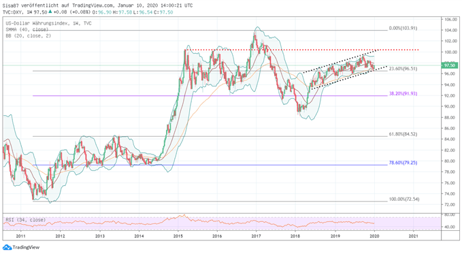462x254 pixels.
Task: Select the 100.00%(72.54) Fibonacci label
Action: click(x=404, y=199)
